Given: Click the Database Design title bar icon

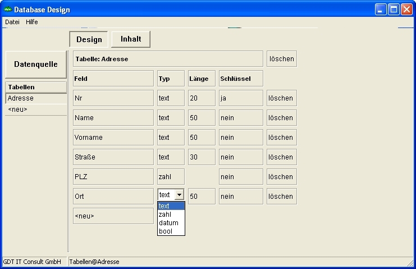Looking at the screenshot, I should click(x=8, y=10).
